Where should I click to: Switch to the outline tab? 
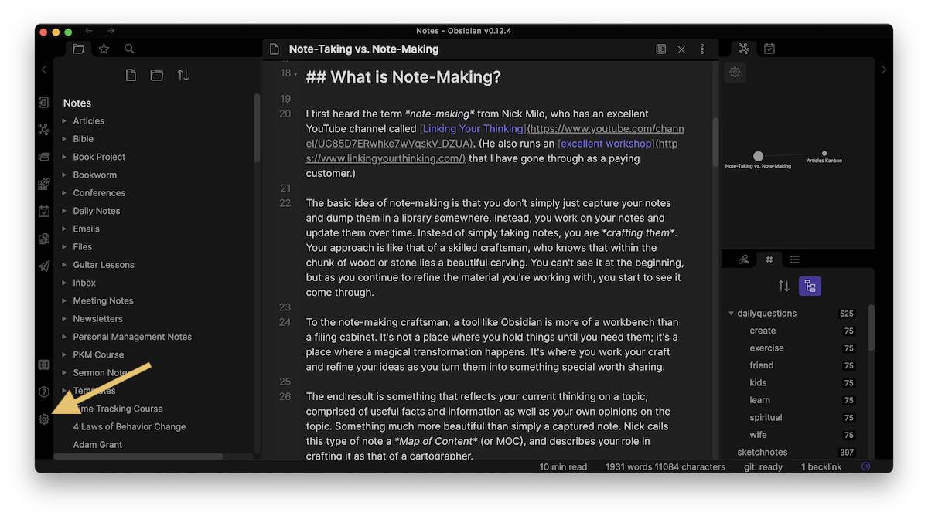pos(795,259)
